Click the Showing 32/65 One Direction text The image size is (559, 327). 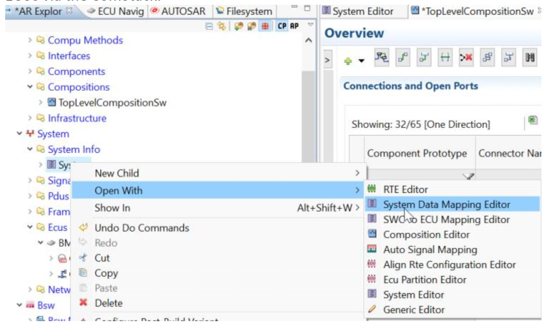tap(421, 124)
